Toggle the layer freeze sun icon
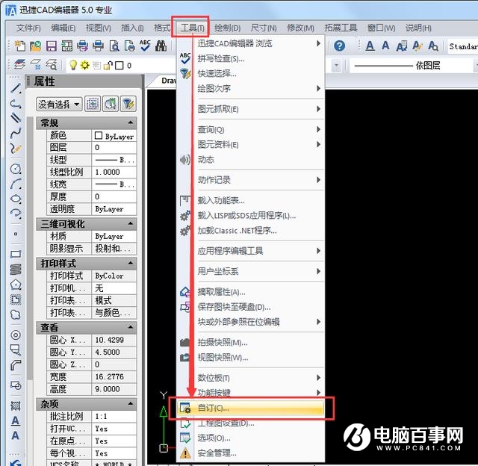 click(85, 65)
